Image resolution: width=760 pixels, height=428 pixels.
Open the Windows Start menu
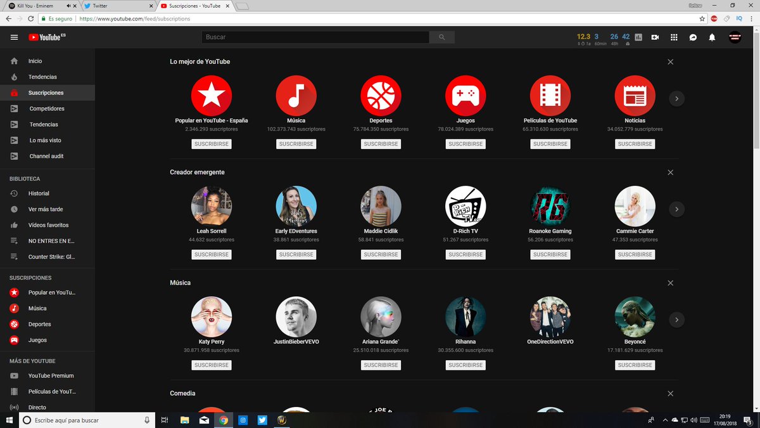point(9,420)
